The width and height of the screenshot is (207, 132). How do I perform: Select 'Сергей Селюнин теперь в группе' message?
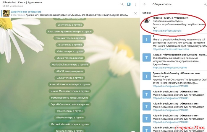tap(70, 104)
